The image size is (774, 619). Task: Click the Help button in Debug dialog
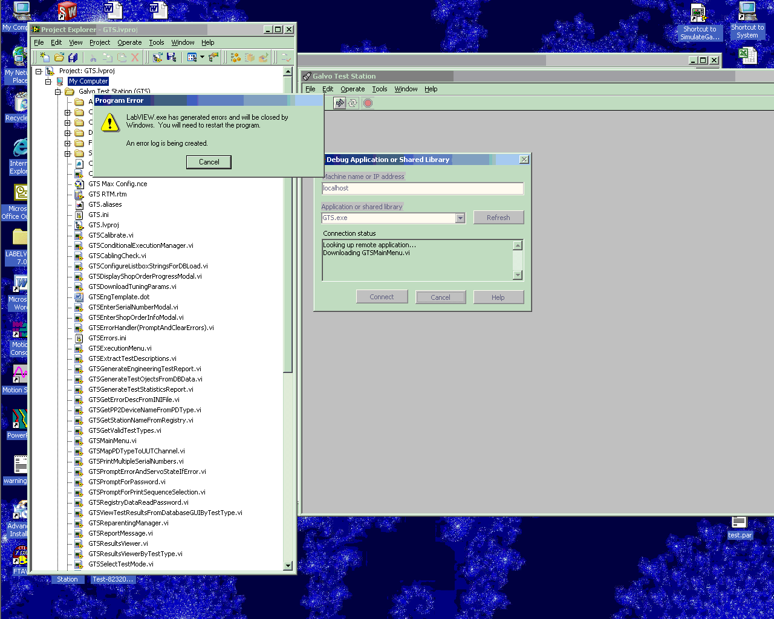pos(498,297)
